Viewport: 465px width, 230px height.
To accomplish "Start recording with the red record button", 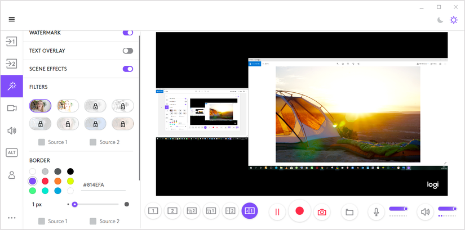I will pos(299,211).
